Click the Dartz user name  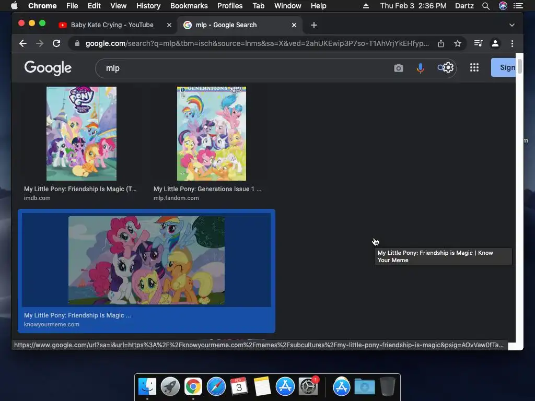[x=464, y=6]
